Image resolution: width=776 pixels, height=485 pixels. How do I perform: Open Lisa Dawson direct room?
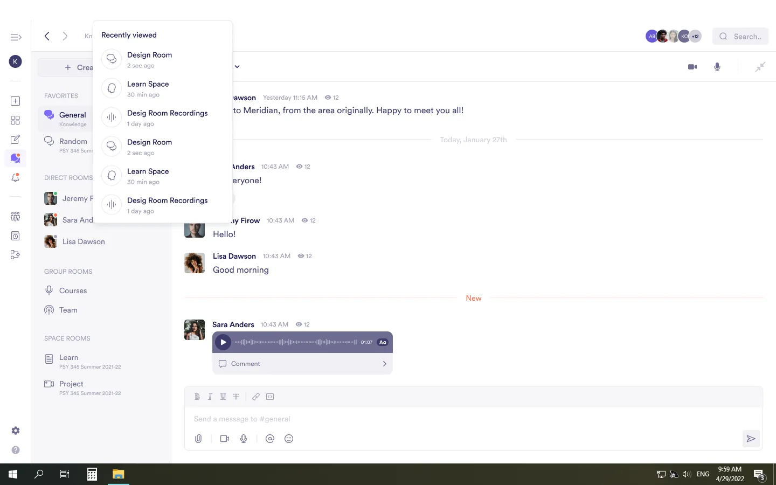pos(83,241)
